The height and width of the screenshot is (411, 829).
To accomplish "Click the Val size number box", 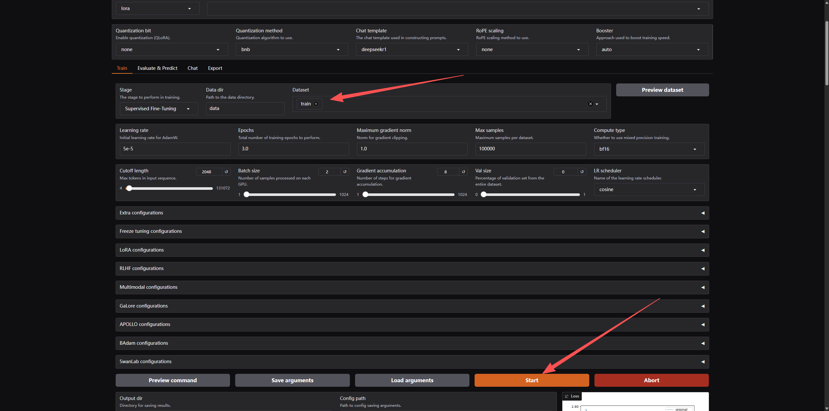I will (x=565, y=172).
